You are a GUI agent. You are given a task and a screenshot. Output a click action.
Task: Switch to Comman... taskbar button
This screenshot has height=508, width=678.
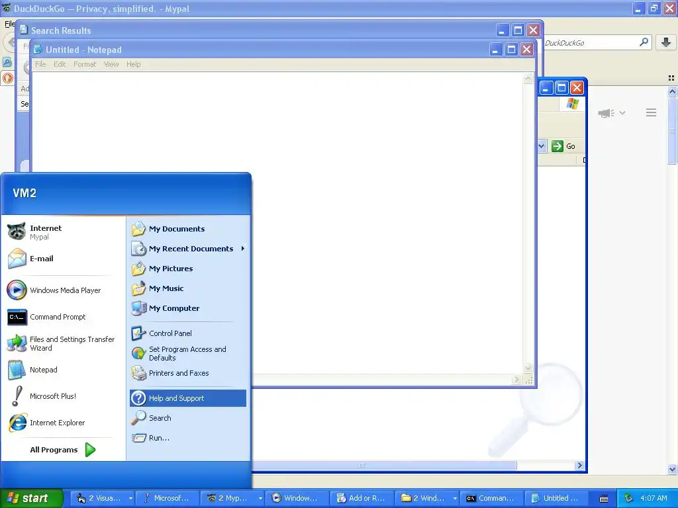coord(492,498)
